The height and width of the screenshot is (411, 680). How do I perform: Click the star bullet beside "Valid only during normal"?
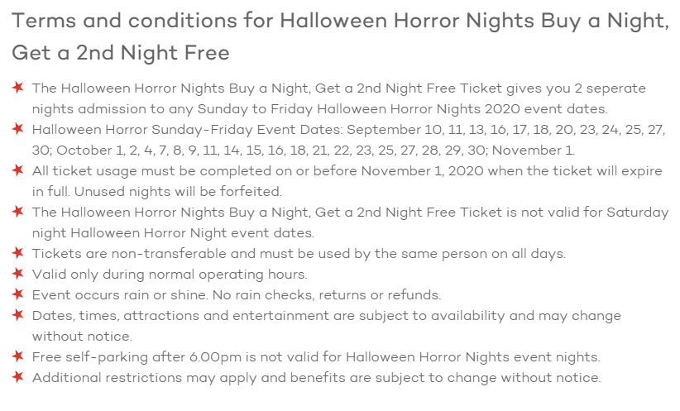click(17, 273)
